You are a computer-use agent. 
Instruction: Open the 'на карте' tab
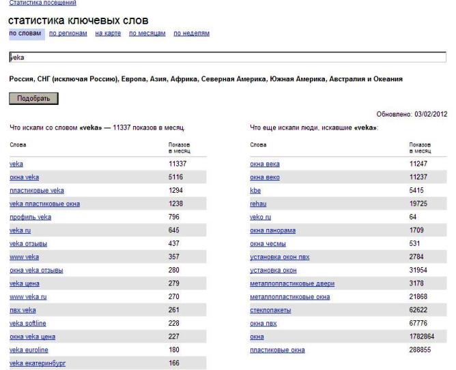click(x=108, y=33)
